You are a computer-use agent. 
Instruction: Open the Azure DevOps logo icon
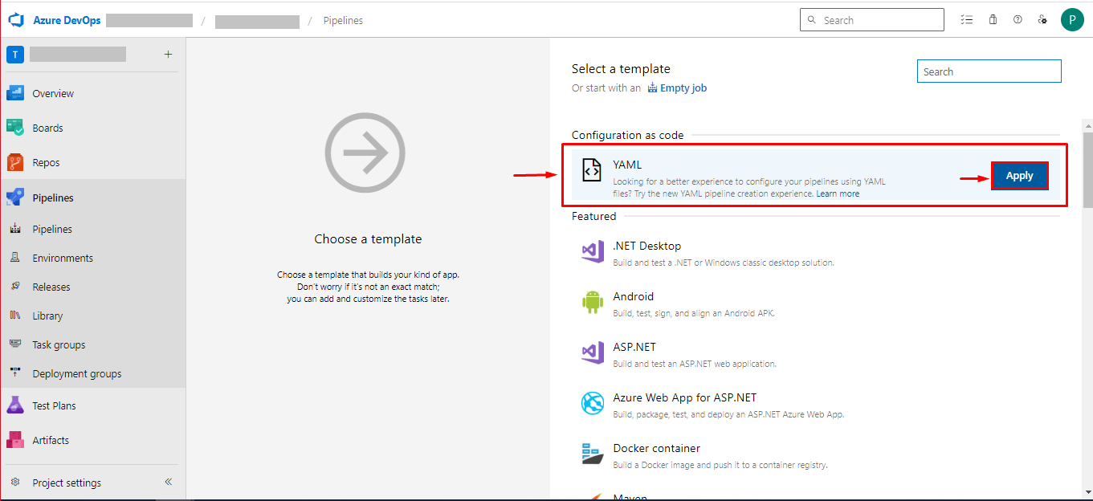(17, 20)
